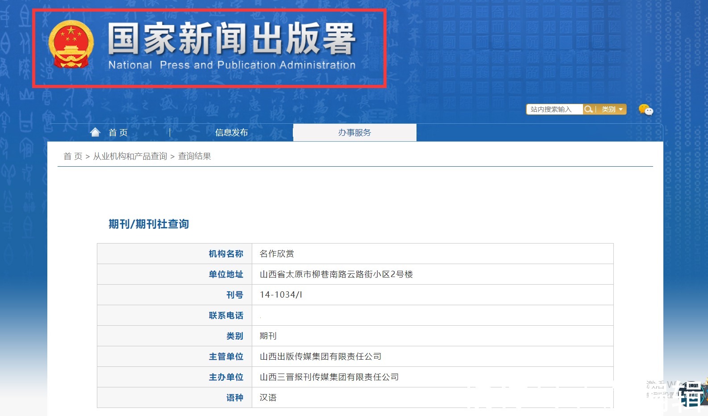Viewport: 708px width, 416px height.
Task: Focus the 站内搜索输入 search field
Action: tap(554, 109)
